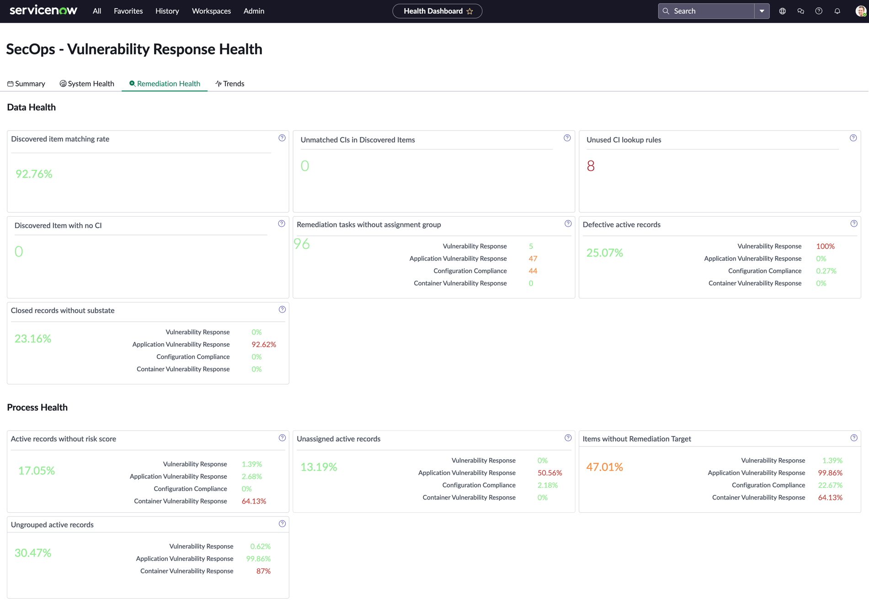Click the Health Dashboard title pill
The width and height of the screenshot is (869, 606).
437,11
